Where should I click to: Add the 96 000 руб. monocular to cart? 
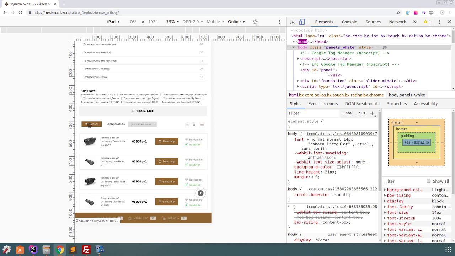[x=166, y=202]
